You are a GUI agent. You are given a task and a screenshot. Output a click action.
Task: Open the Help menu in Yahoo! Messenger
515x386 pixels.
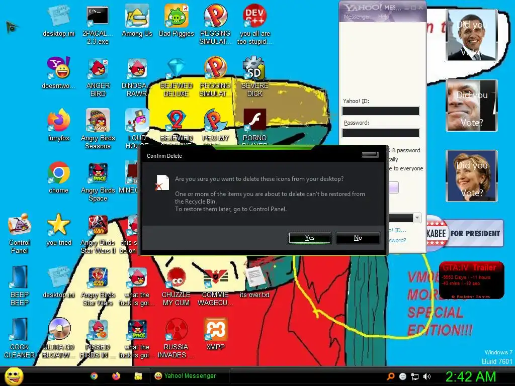click(x=383, y=17)
